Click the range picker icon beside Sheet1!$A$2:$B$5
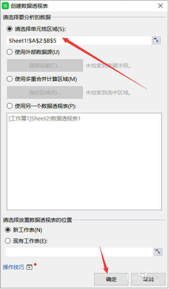 pos(156,40)
